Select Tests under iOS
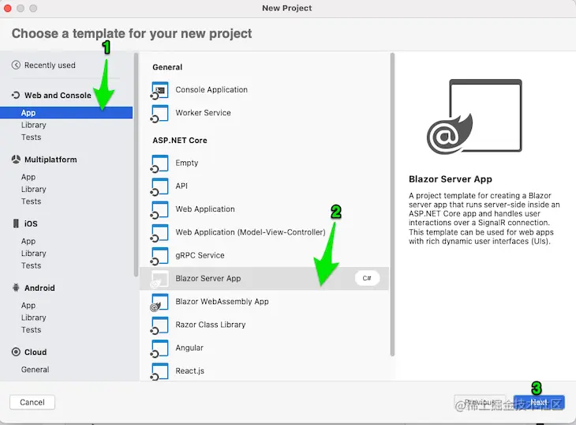576x425 pixels. point(31,265)
